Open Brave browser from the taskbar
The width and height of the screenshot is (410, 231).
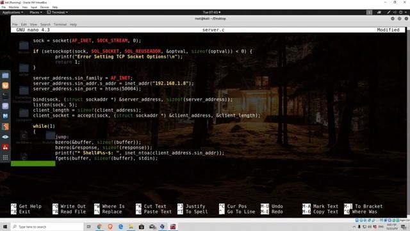click(110, 227)
